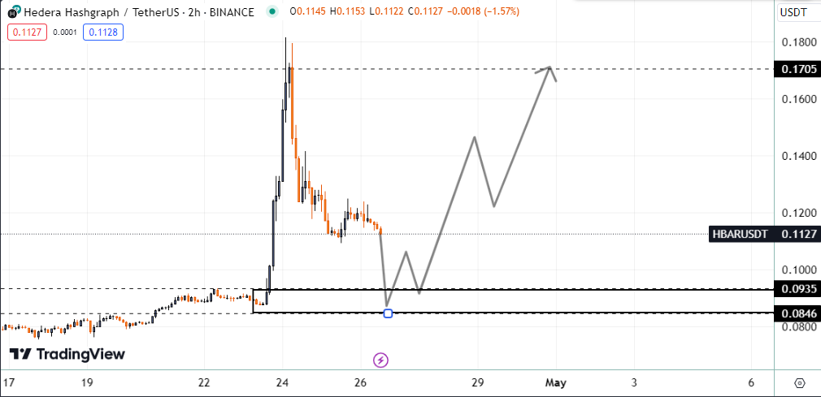Click the '24' date on time axis
The width and height of the screenshot is (821, 397).
coord(282,382)
